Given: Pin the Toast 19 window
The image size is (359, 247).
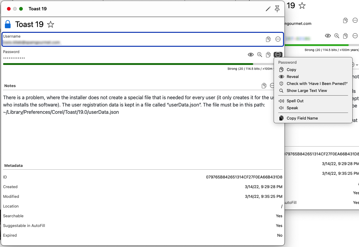Looking at the screenshot, I should 277,9.
